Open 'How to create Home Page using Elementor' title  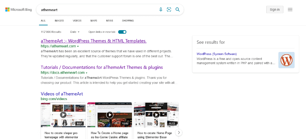pyautogui.click(x=155, y=135)
